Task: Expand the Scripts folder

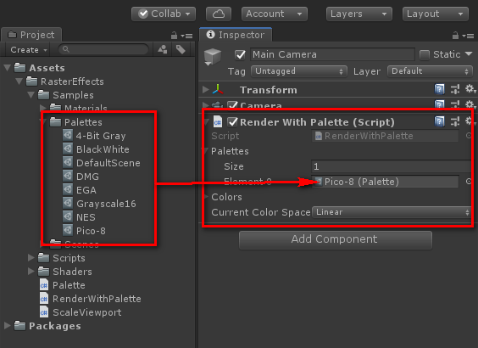Action: pos(31,258)
